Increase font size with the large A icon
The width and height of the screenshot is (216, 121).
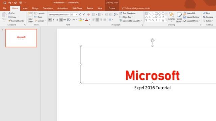click(80, 14)
